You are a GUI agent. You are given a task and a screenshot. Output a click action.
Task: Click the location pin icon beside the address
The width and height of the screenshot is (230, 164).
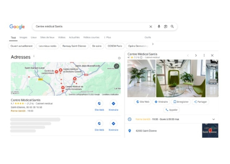pos(130,131)
